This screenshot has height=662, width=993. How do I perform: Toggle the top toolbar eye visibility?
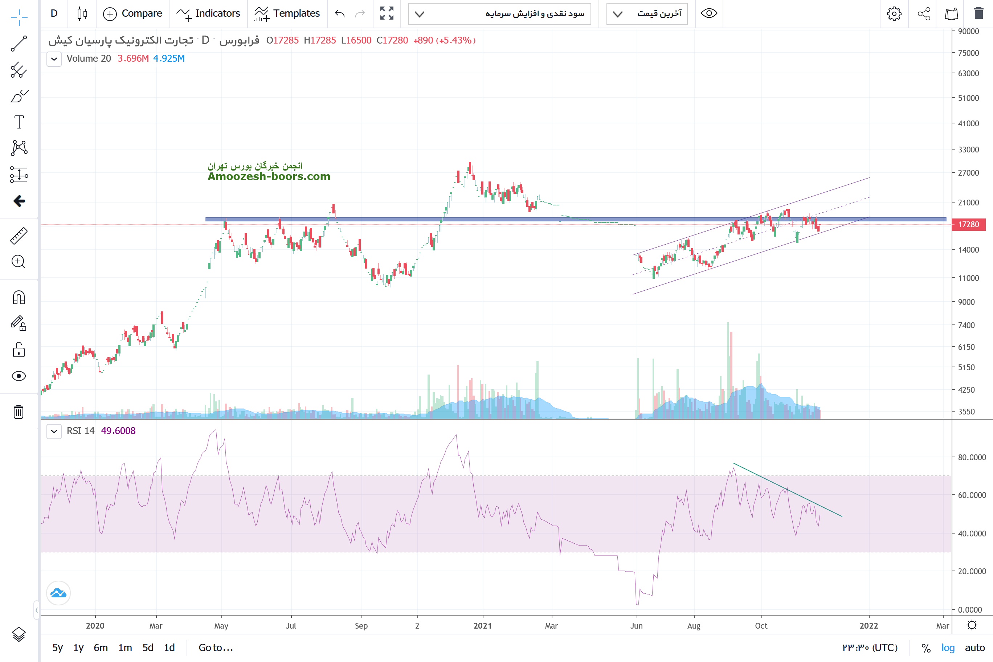tap(709, 13)
